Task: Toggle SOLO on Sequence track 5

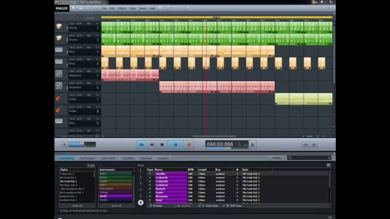Action: [x=72, y=71]
